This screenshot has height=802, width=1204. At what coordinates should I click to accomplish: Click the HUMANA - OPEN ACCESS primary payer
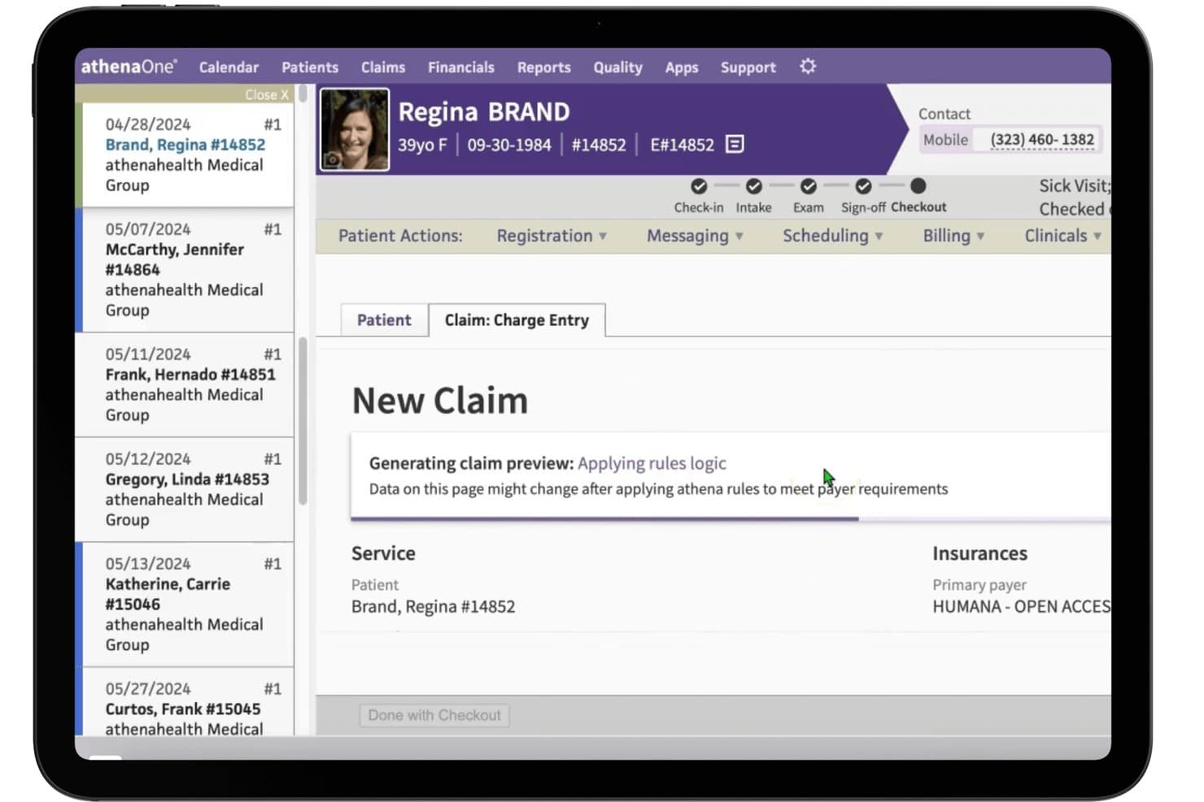click(x=1022, y=606)
